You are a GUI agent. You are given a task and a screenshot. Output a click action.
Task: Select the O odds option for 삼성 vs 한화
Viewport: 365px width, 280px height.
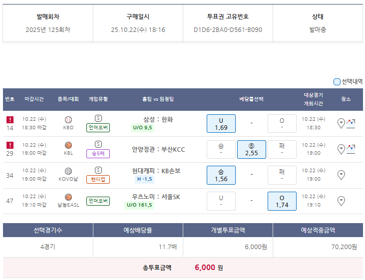tap(282, 124)
